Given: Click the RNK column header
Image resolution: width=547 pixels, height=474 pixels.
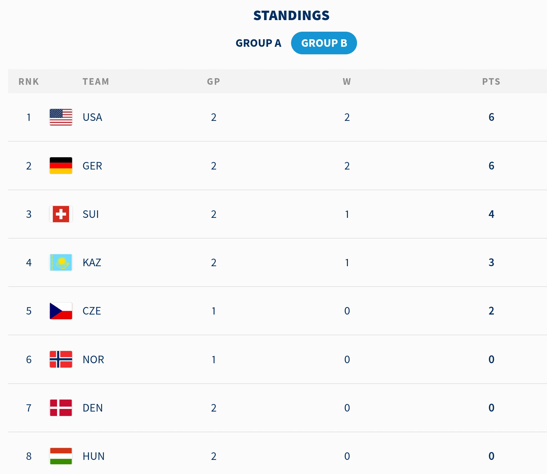Looking at the screenshot, I should 29,82.
